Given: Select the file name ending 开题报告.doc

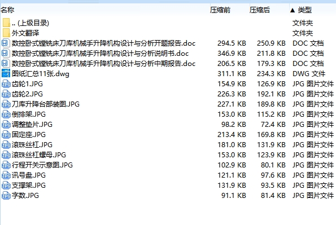Looking at the screenshot, I should click(103, 43).
